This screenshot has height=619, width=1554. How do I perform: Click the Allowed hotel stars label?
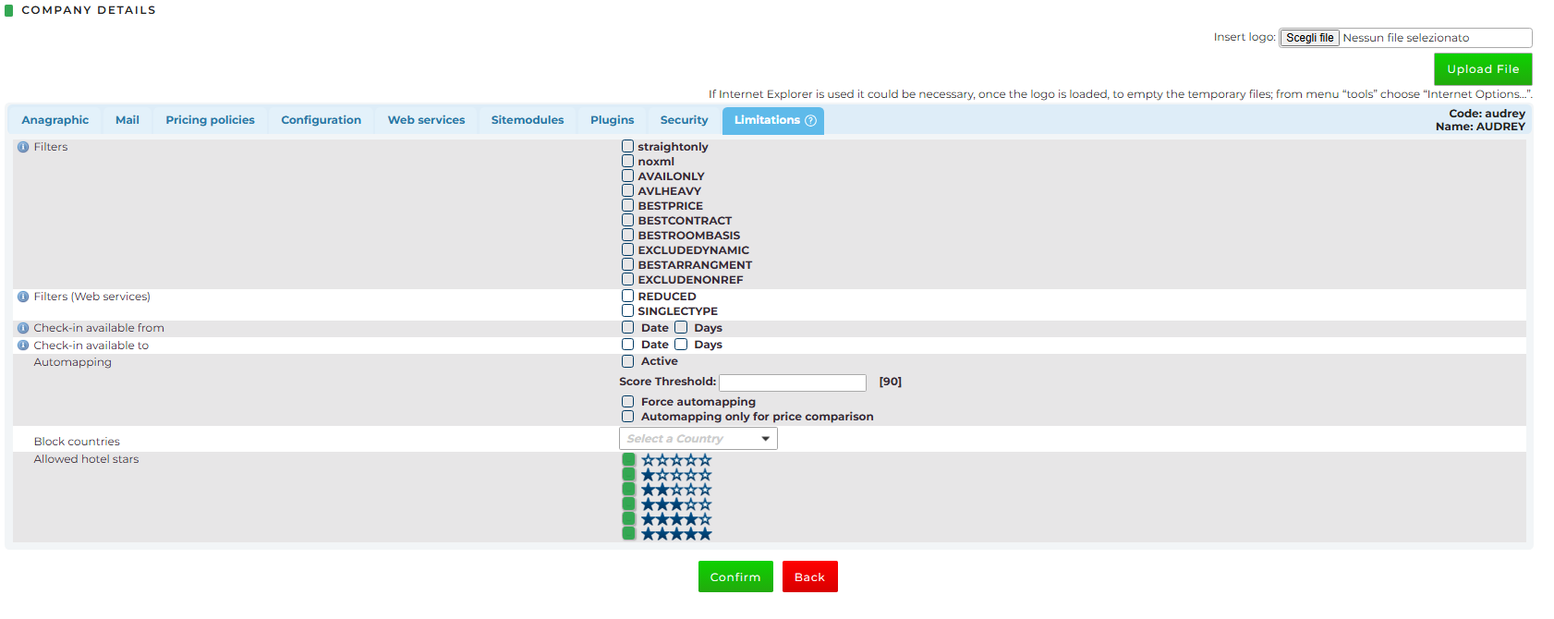click(x=87, y=459)
